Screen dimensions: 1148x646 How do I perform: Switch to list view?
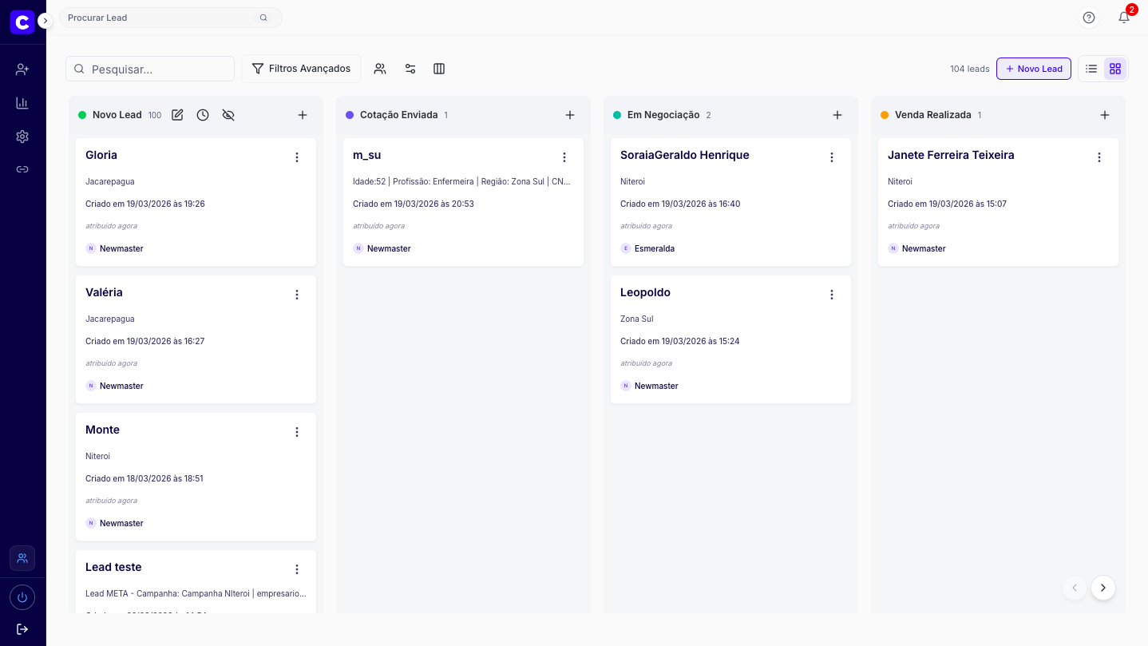pos(1091,69)
